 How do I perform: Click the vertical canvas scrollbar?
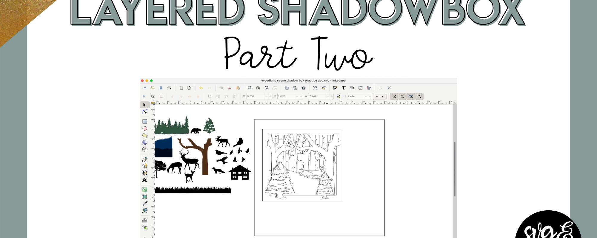455,169
